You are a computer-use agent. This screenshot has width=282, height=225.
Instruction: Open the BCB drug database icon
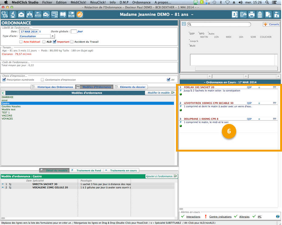[71, 14]
